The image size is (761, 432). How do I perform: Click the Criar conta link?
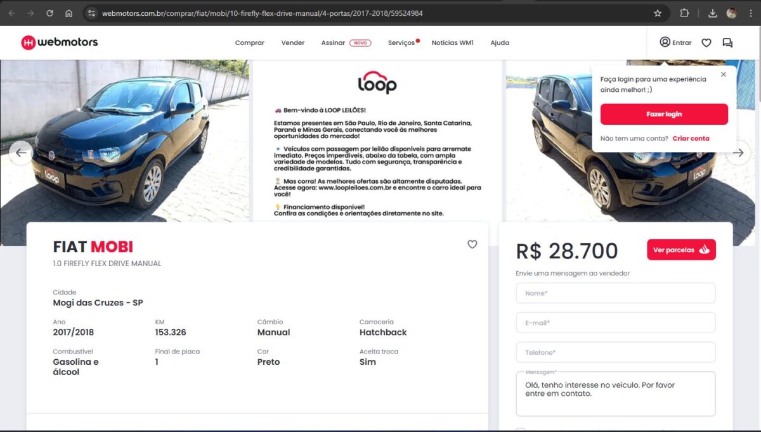tap(691, 138)
